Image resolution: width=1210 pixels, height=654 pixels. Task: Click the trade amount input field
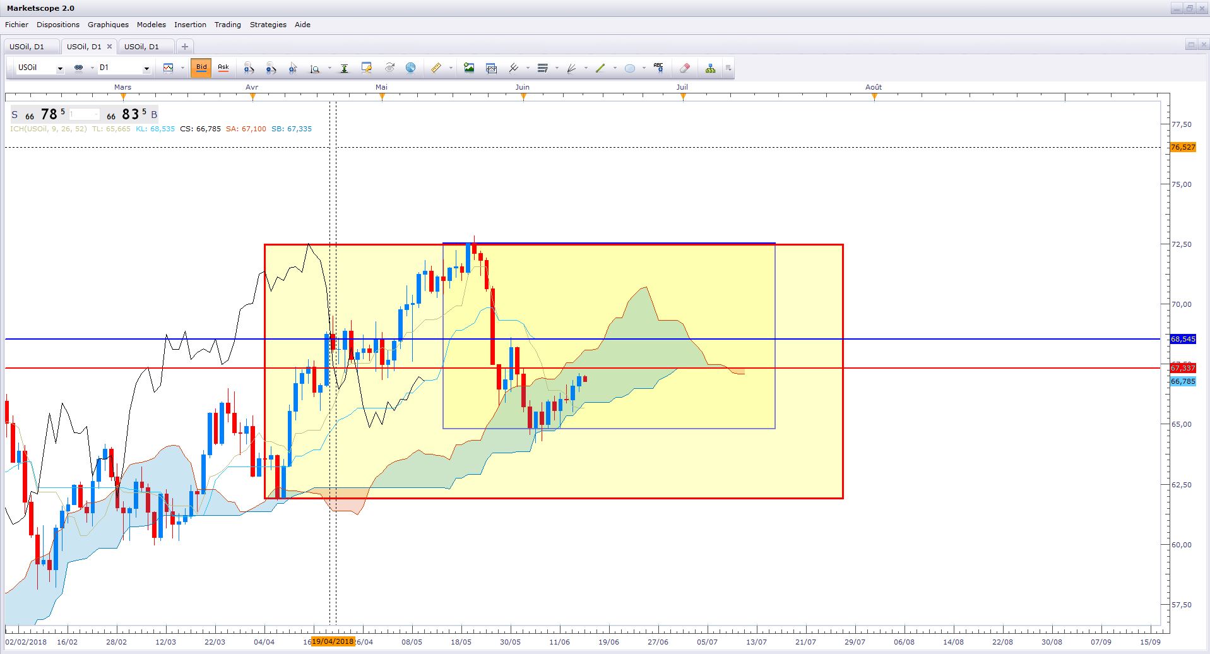click(84, 114)
